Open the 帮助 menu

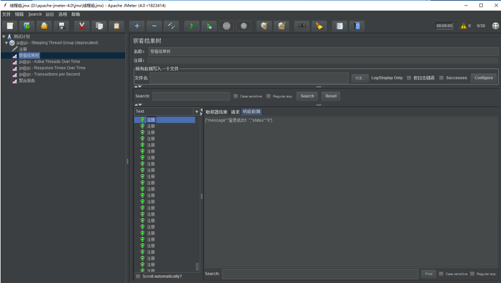pos(76,14)
